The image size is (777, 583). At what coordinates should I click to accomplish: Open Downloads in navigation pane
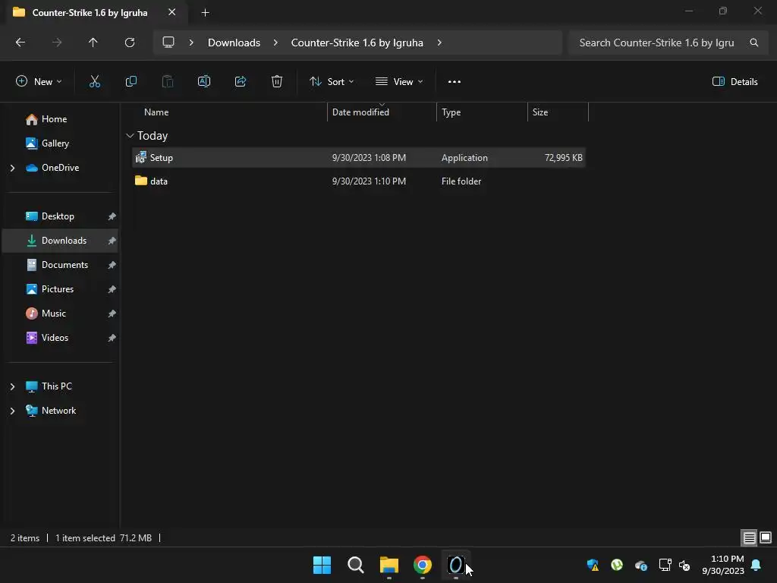(61, 241)
